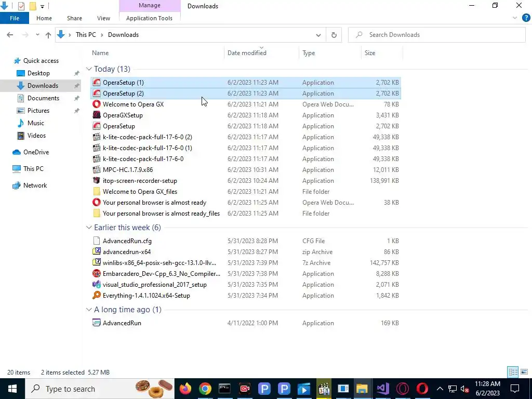Click the Manage contextual tab
The height and width of the screenshot is (399, 532).
coord(150,5)
